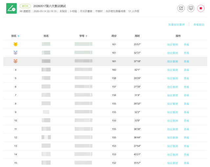Click 查看 in rank 12 row
Viewport: 210px width, 167px height.
[x=186, y=138]
